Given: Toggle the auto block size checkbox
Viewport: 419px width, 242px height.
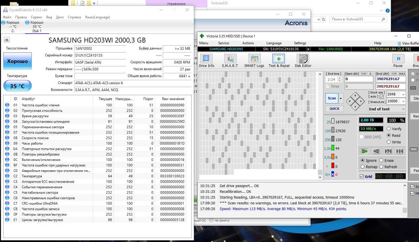Looking at the screenshot, I should [x=381, y=97].
